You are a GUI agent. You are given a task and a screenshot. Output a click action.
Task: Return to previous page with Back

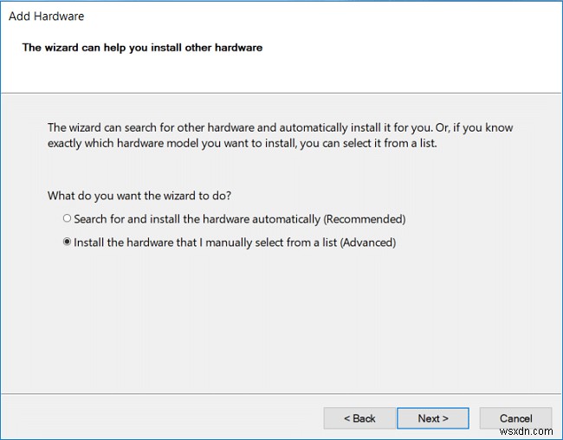point(359,418)
